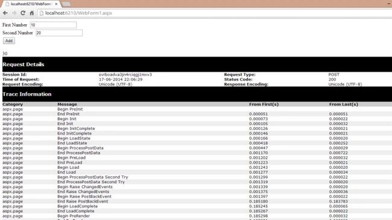Viewport: 392px width, 220px height.
Task: Click the Begin ProcessPostData message
Action: (80, 148)
